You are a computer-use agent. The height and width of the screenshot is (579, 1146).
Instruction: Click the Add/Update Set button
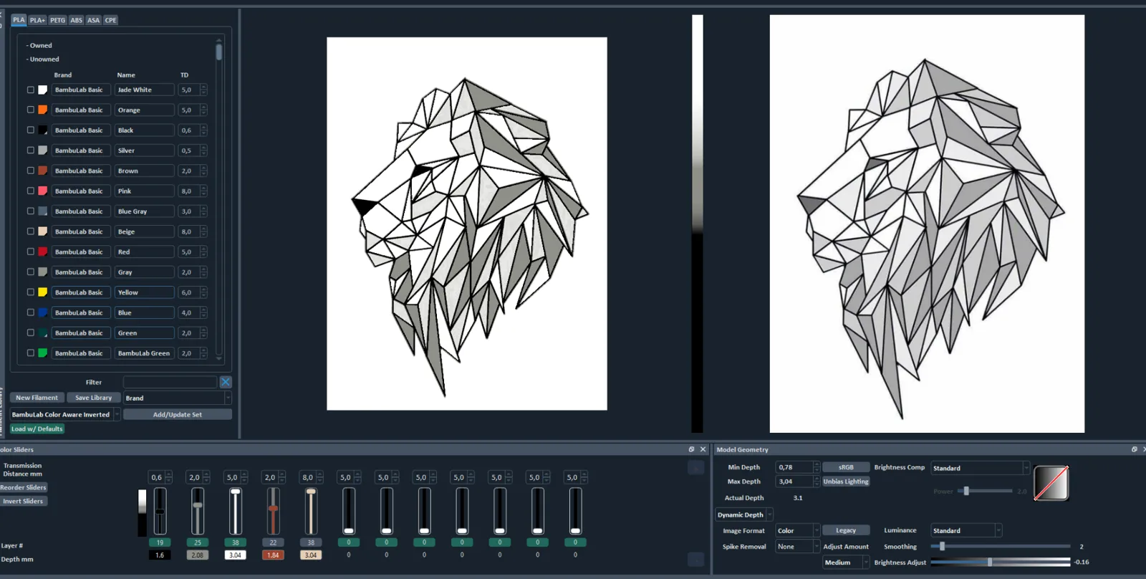click(178, 414)
